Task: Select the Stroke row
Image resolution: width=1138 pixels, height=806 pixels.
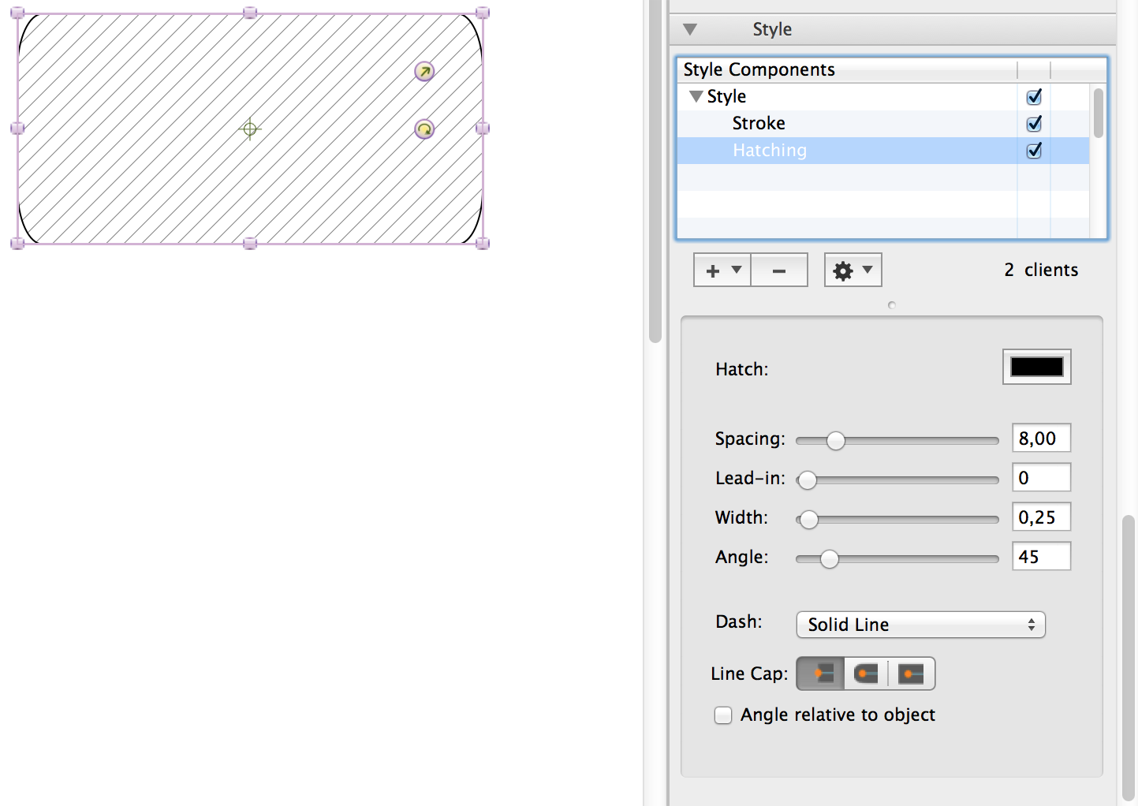Action: tap(883, 124)
